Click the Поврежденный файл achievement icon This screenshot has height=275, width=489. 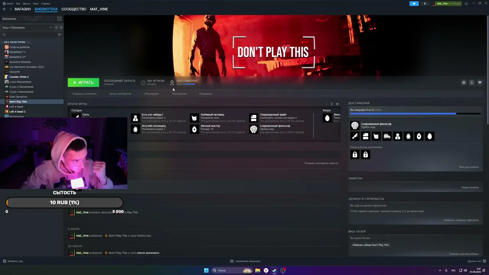point(254,118)
